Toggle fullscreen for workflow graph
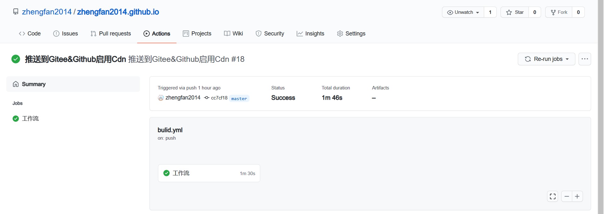This screenshot has height=214, width=604. pos(552,196)
